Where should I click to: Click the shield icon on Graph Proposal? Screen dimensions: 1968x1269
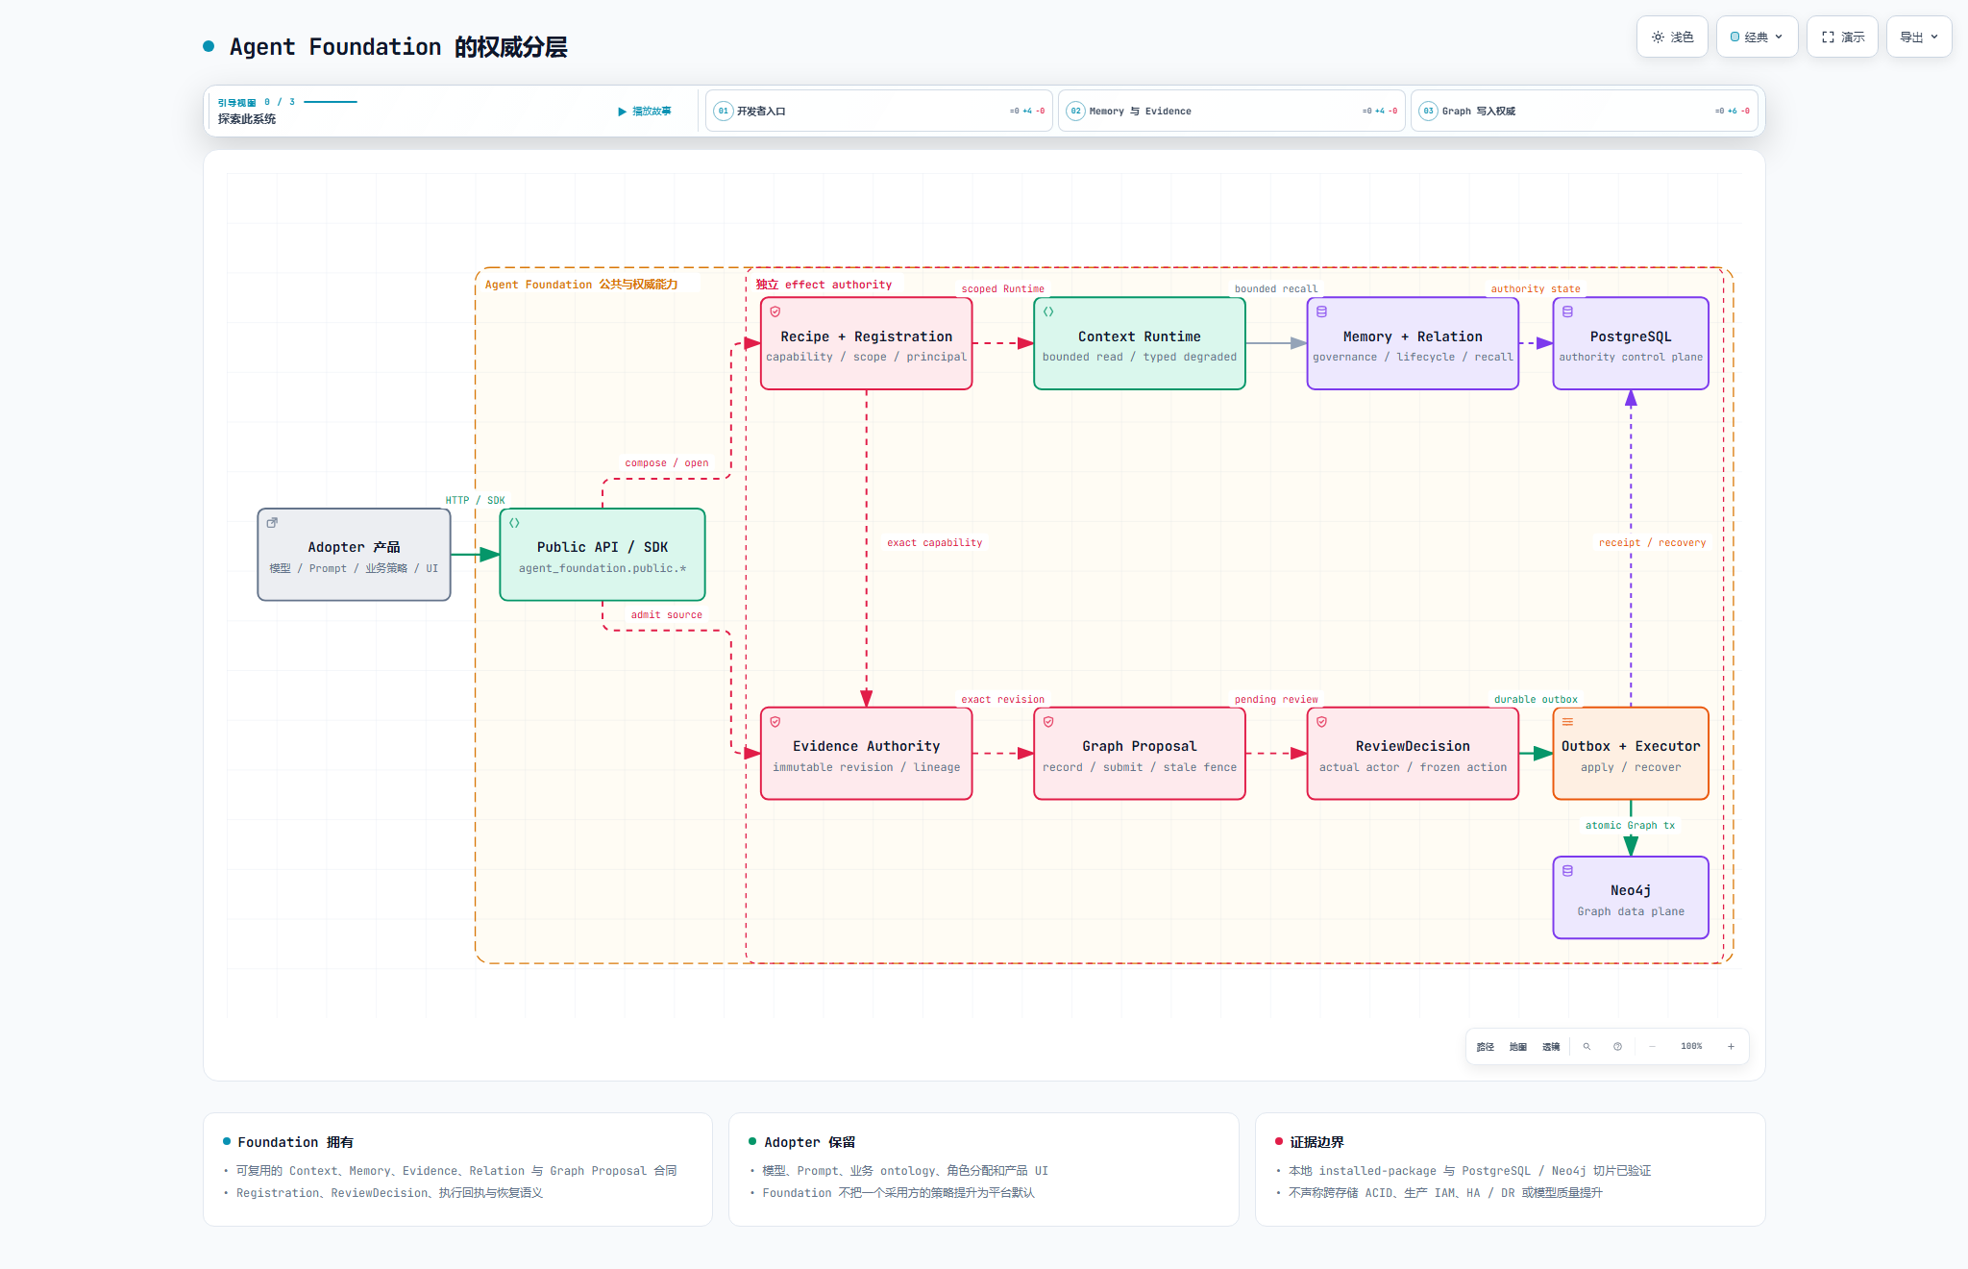click(1048, 722)
